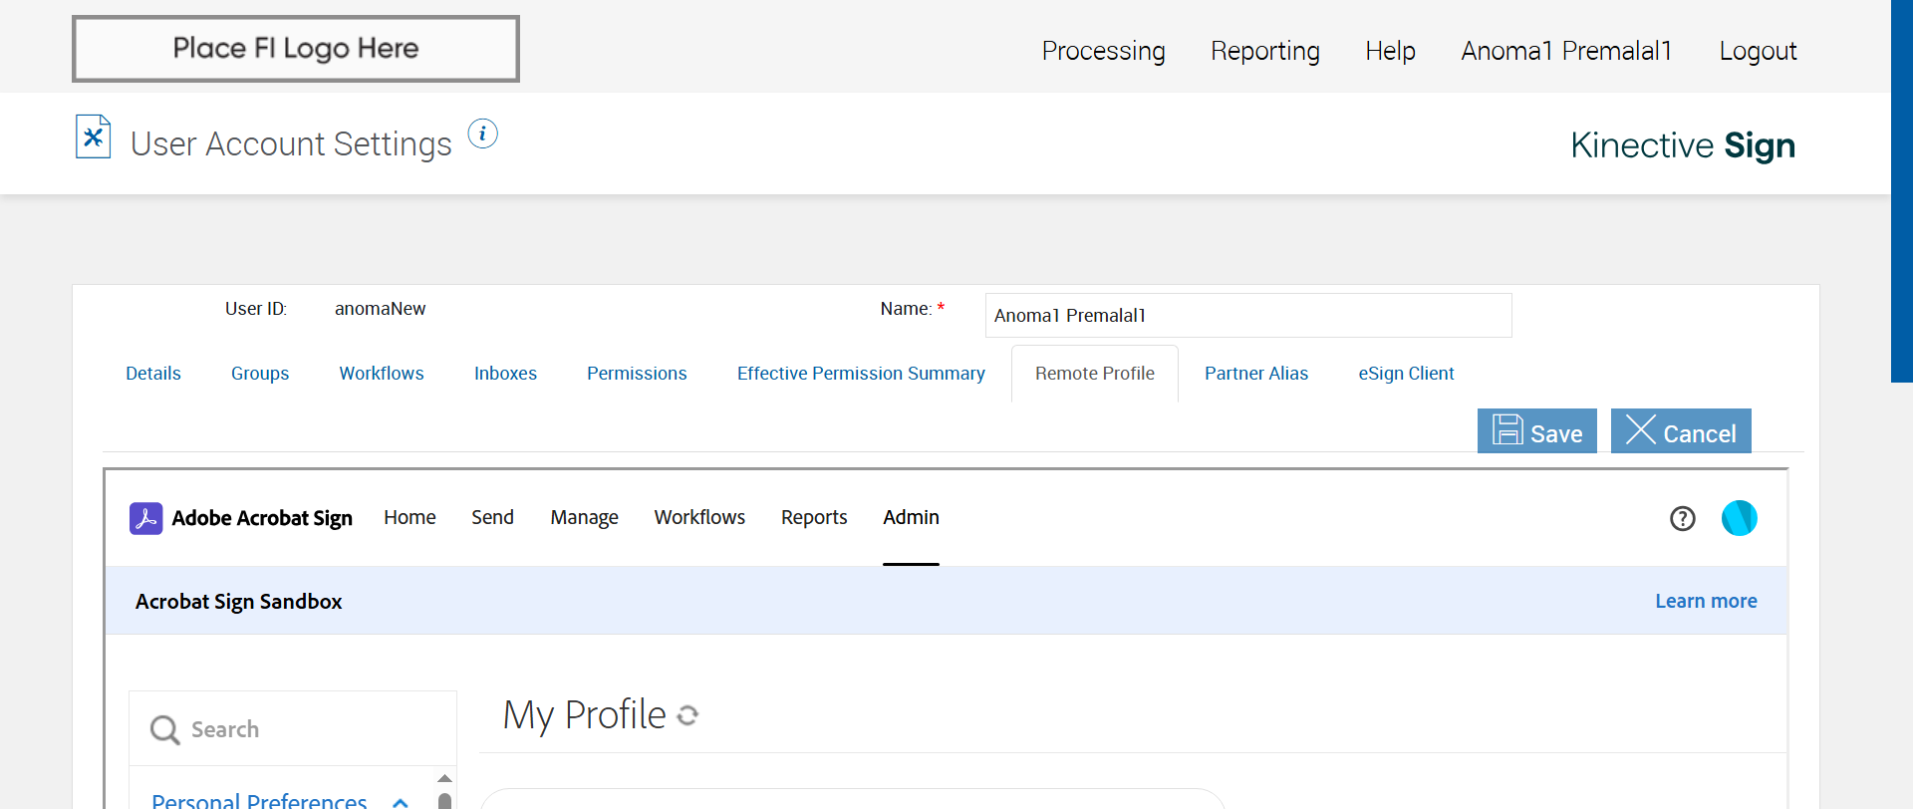
Task: Switch to the Workflows settings tab
Action: 382,374
